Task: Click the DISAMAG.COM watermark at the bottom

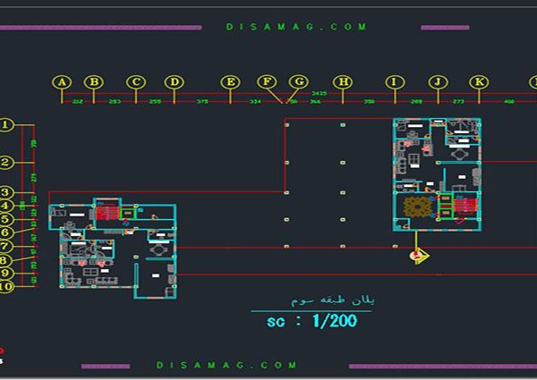Action: 226,365
